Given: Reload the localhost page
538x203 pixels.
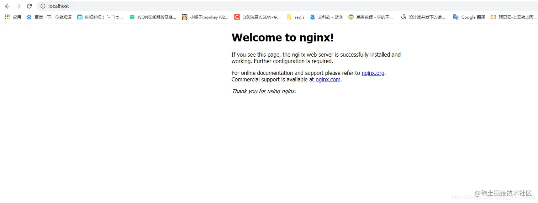Looking at the screenshot, I should [x=29, y=6].
